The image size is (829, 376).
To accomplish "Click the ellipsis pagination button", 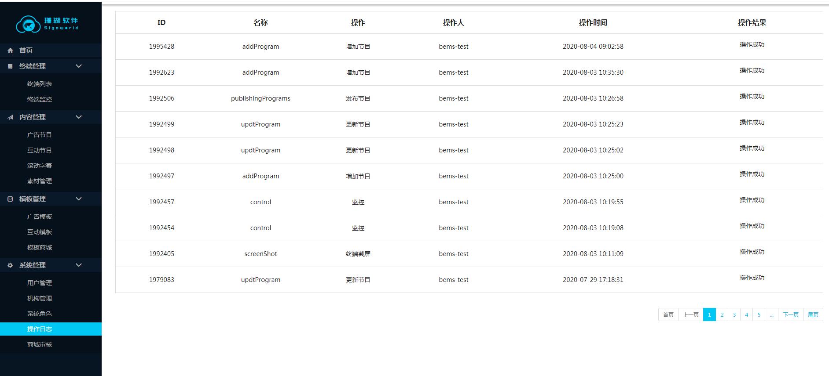I will click(771, 315).
